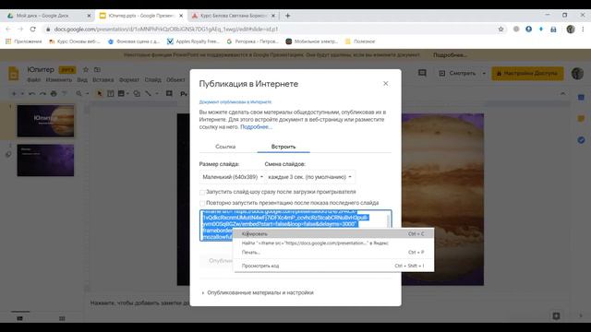Switch to grid view icon at bottom
The image size is (591, 332).
pyautogui.click(x=62, y=318)
